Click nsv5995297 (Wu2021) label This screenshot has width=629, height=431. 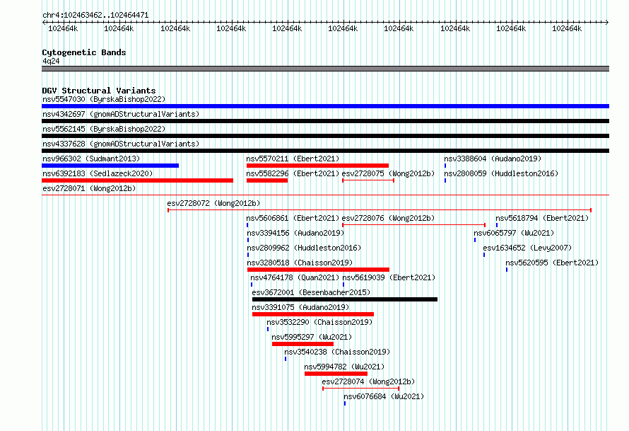312,337
